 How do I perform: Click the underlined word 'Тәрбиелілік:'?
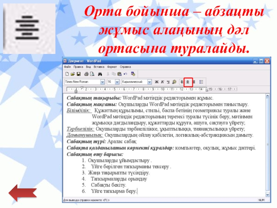[x=80, y=129]
